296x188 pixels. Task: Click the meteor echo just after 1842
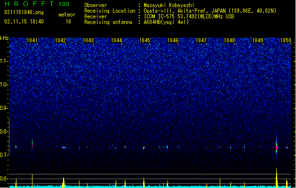pos(64,148)
